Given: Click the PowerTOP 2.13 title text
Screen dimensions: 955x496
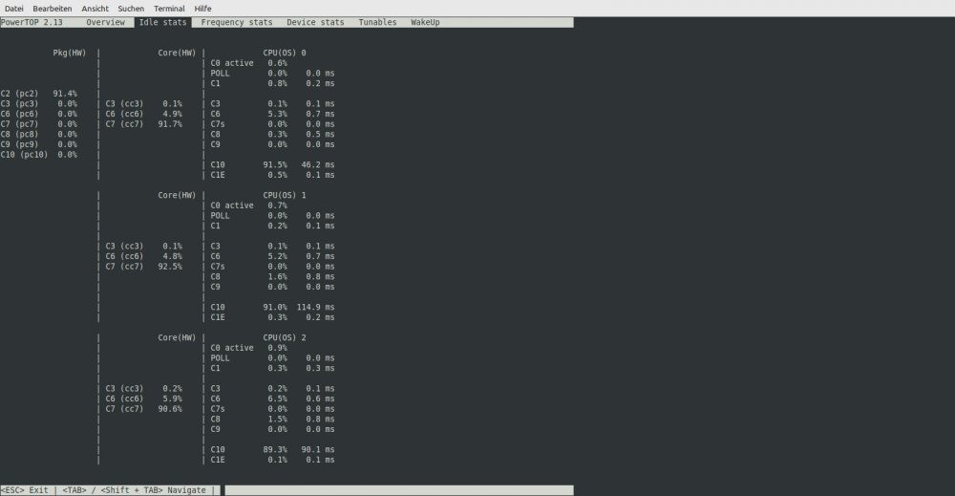Looking at the screenshot, I should (x=32, y=23).
